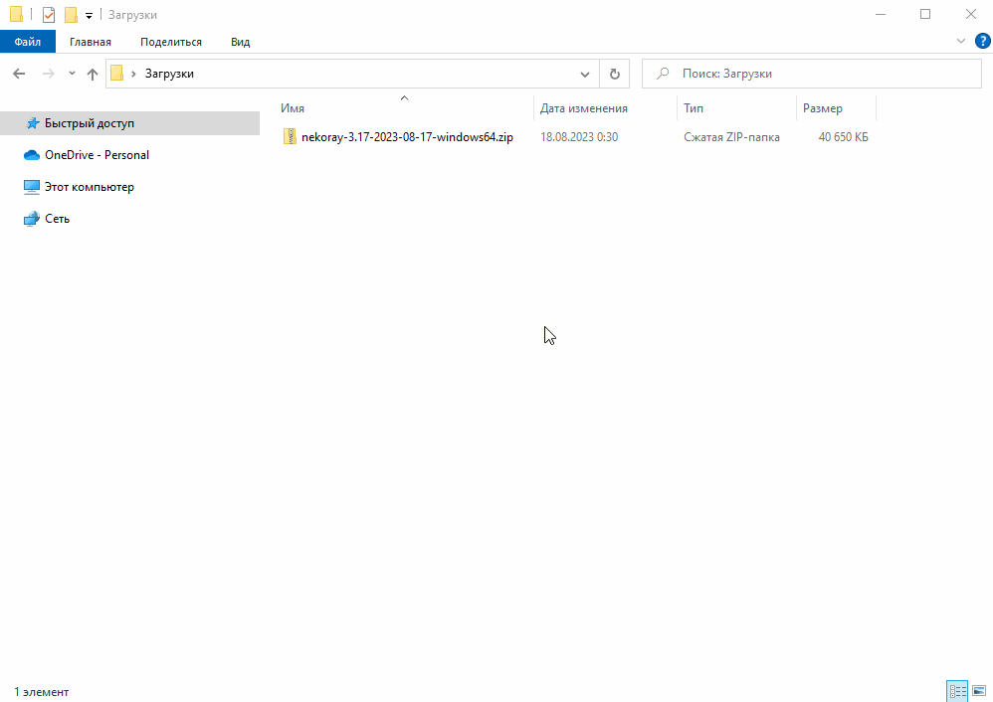This screenshot has width=993, height=702.
Task: Click the OneDrive cloud icon
Action: point(32,155)
